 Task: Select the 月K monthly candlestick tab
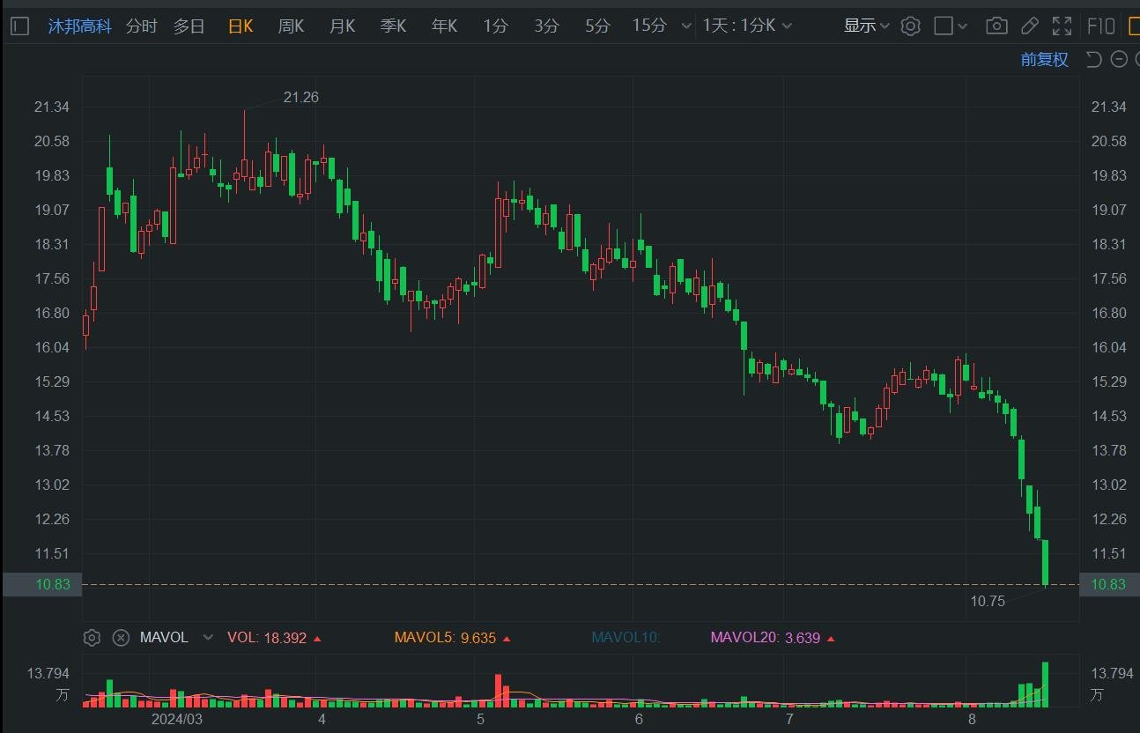(342, 26)
